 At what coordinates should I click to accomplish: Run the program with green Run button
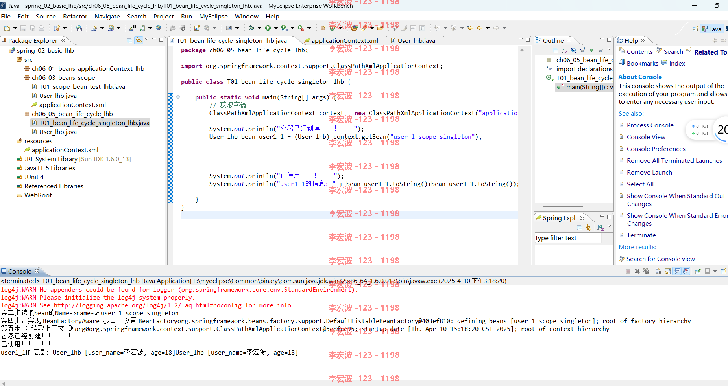pos(268,28)
